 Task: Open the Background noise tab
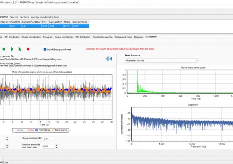point(123,37)
